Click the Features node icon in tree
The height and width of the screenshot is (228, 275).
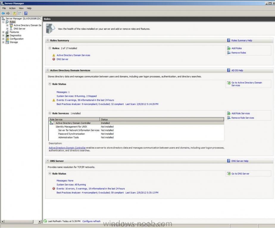(7, 32)
